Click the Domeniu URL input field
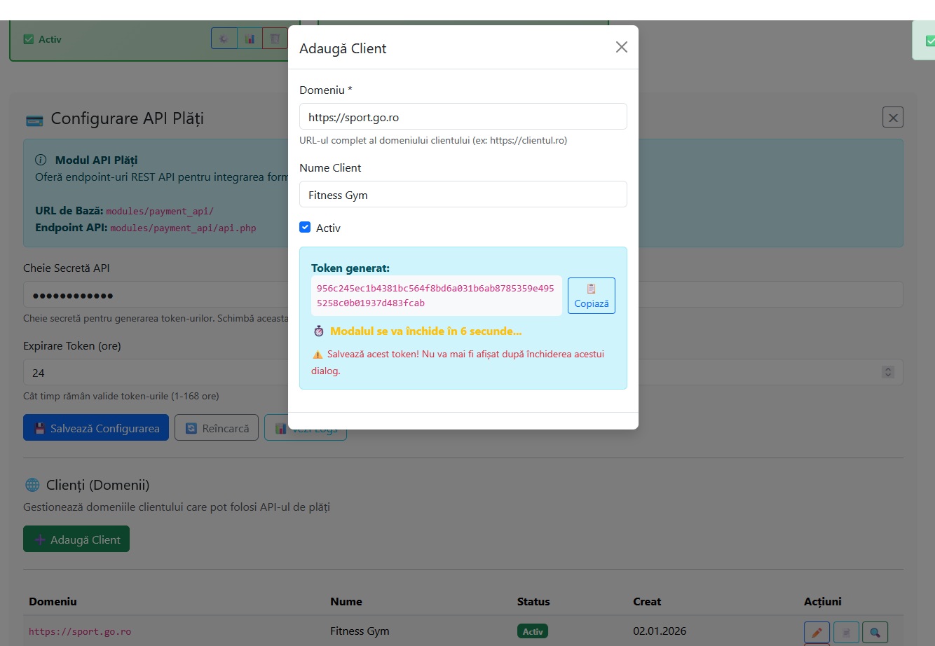The width and height of the screenshot is (935, 646). (x=463, y=117)
